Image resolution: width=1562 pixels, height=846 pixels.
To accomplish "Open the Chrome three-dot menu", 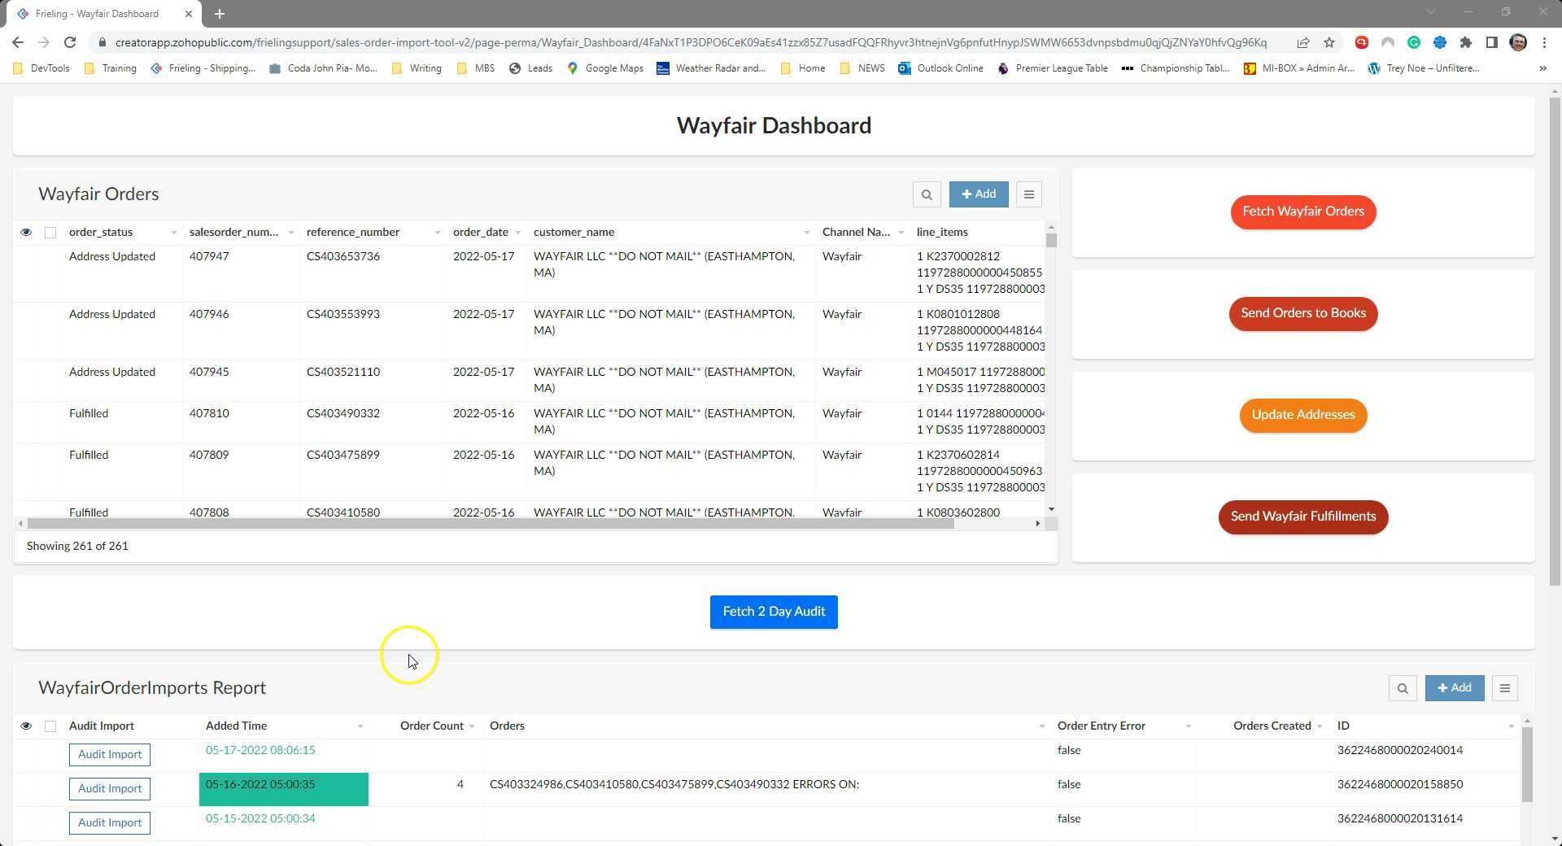I will [x=1543, y=42].
